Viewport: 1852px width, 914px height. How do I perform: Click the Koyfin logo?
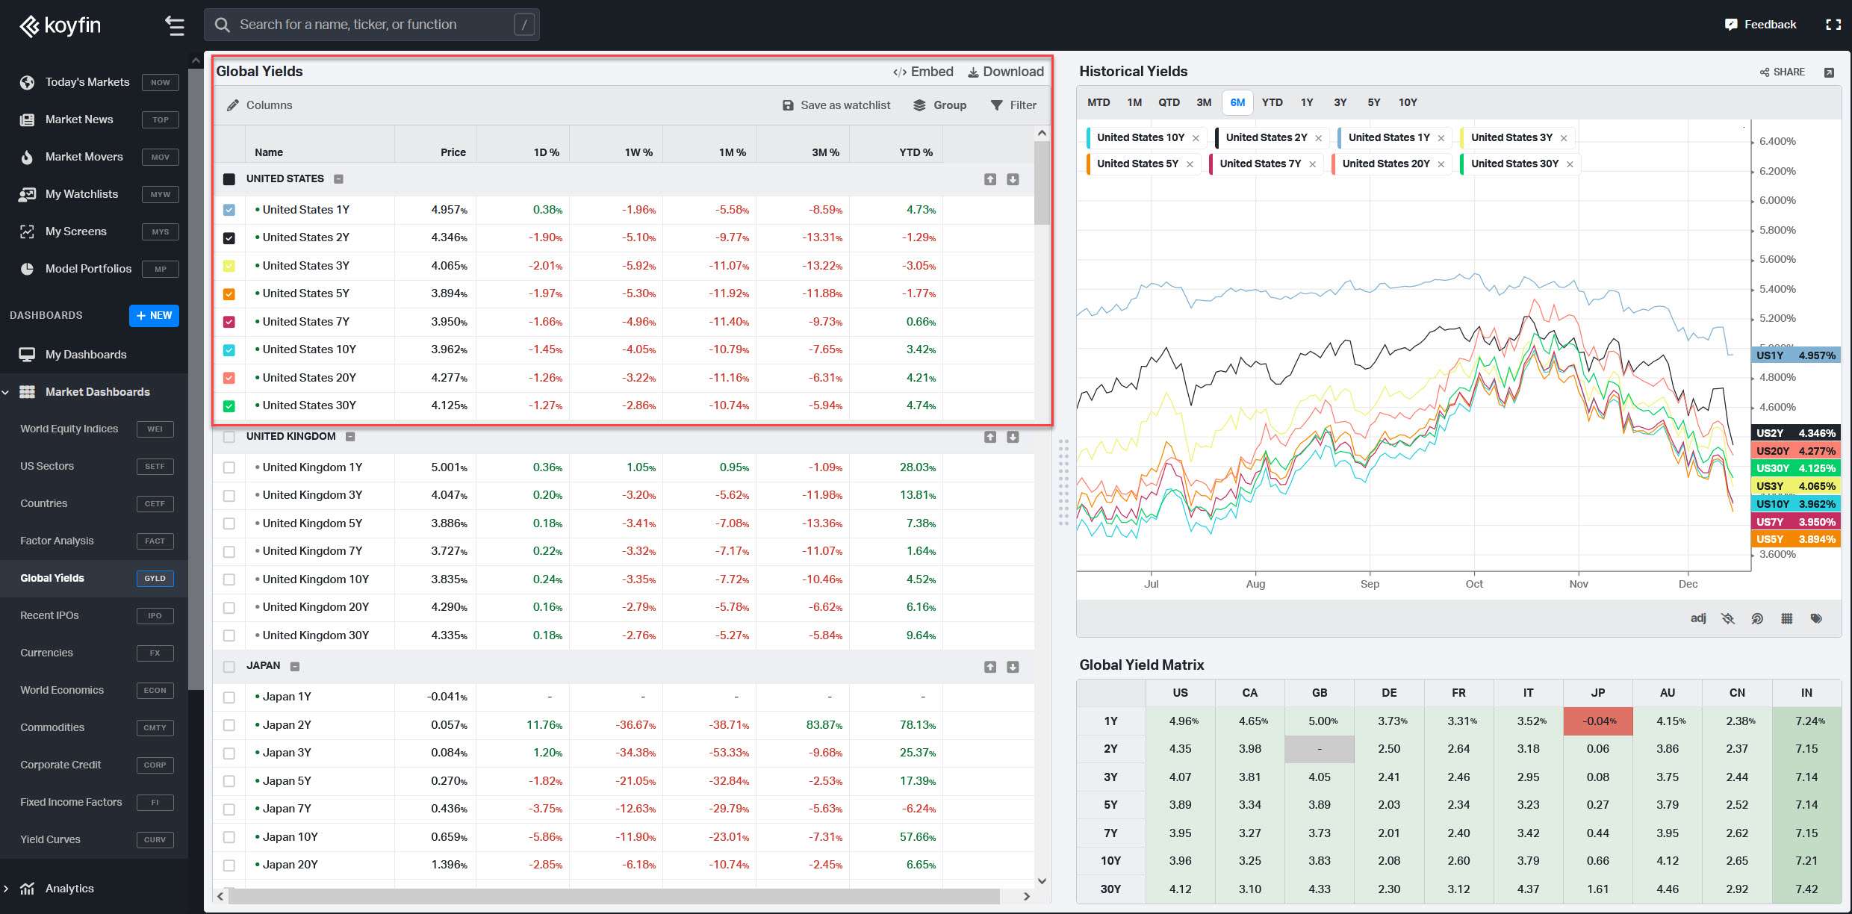(x=60, y=25)
